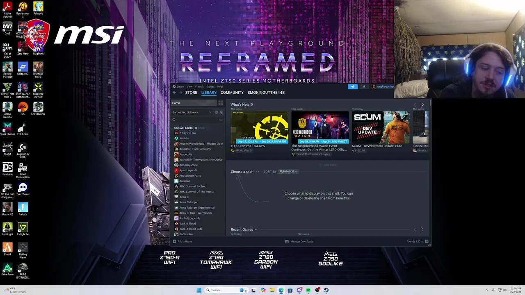Open the SnowRunner desktop shortcut
Screen dimensions: 525x295
pyautogui.click(x=38, y=109)
